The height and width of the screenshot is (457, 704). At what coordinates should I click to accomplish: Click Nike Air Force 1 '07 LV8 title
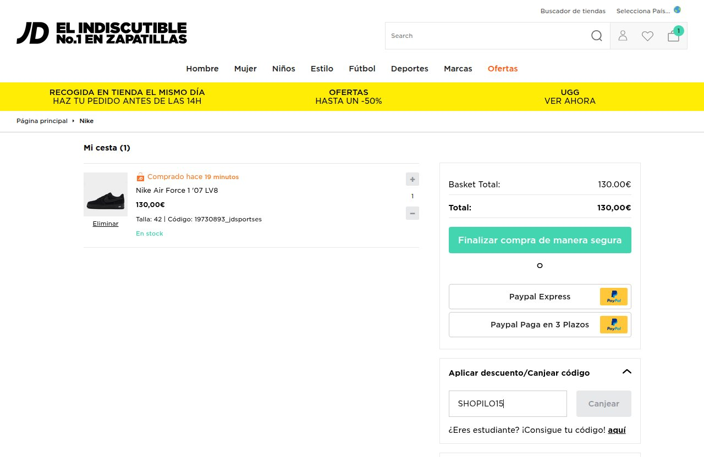177,191
